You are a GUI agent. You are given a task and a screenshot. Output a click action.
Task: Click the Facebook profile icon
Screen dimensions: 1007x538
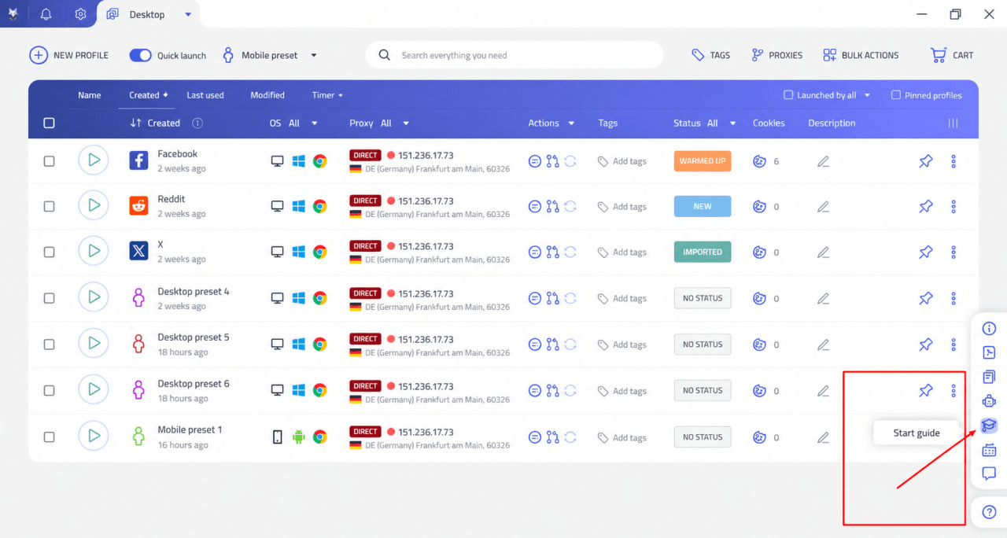[x=138, y=160]
